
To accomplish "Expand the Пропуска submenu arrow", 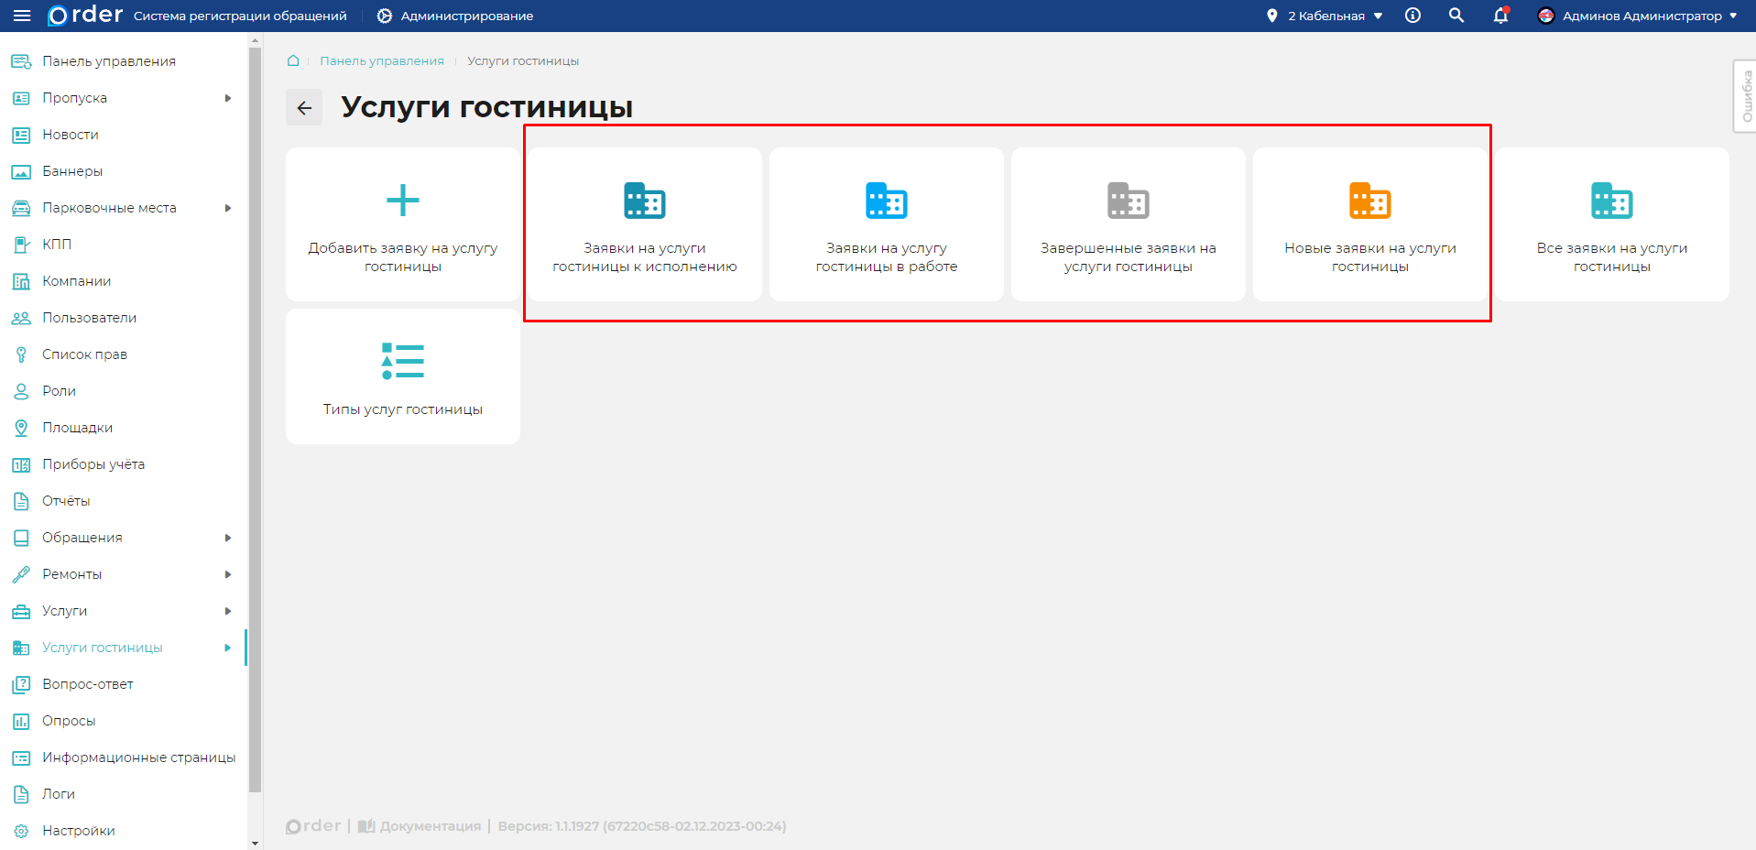I will (228, 98).
